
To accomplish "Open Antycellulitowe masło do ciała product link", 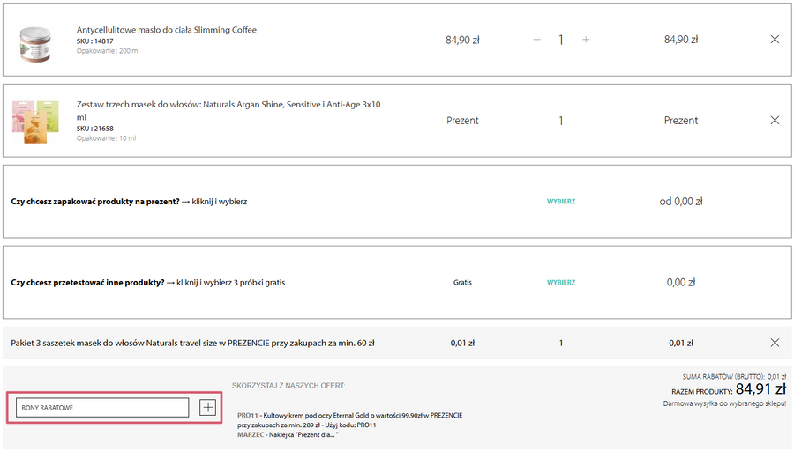I will pyautogui.click(x=167, y=30).
